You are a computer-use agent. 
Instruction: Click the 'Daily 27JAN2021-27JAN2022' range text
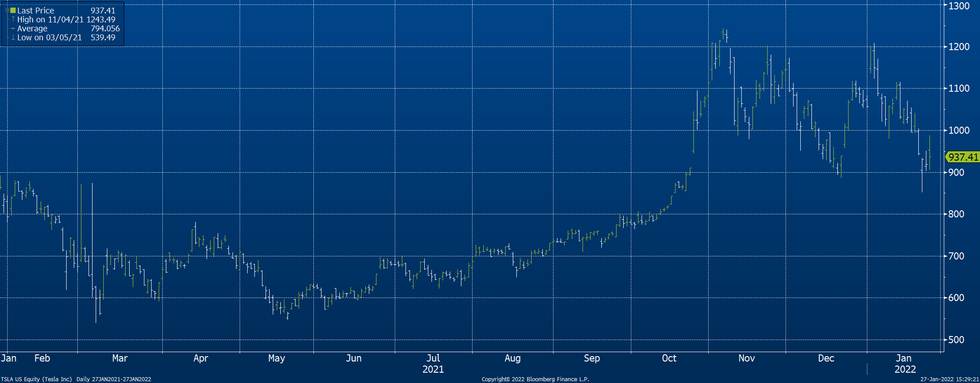coord(114,379)
